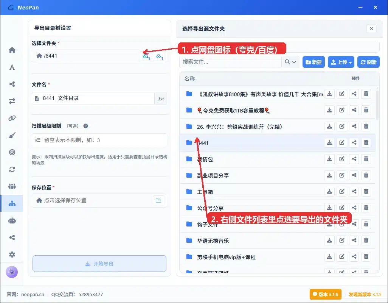Click the 官网 neopan.cn text

[25, 294]
